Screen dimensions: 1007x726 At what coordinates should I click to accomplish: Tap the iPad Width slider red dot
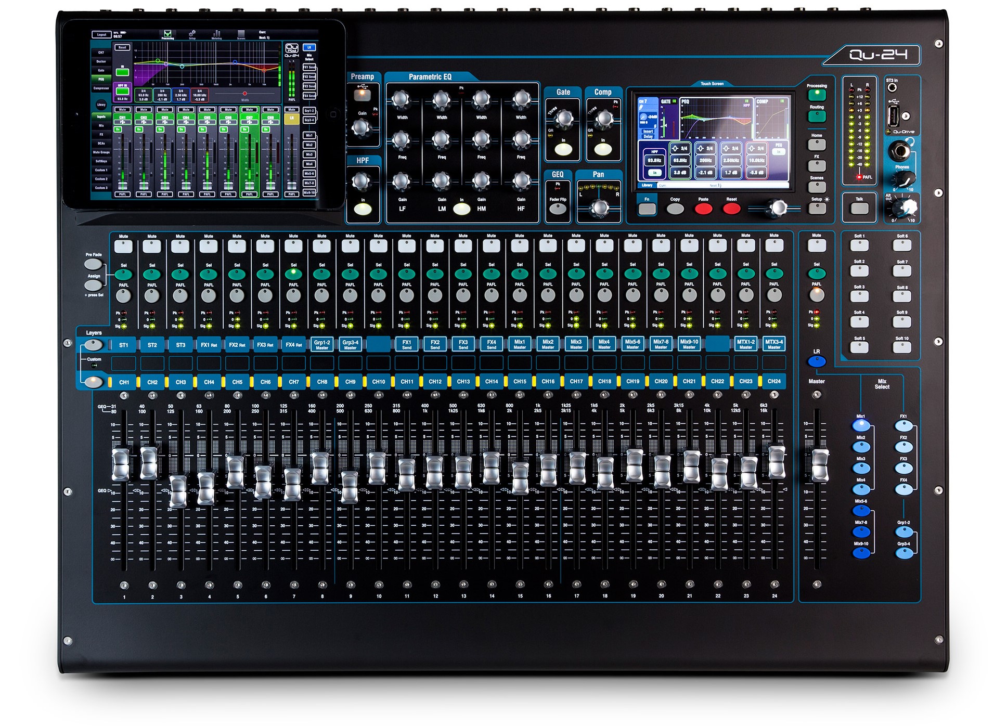pos(244,94)
